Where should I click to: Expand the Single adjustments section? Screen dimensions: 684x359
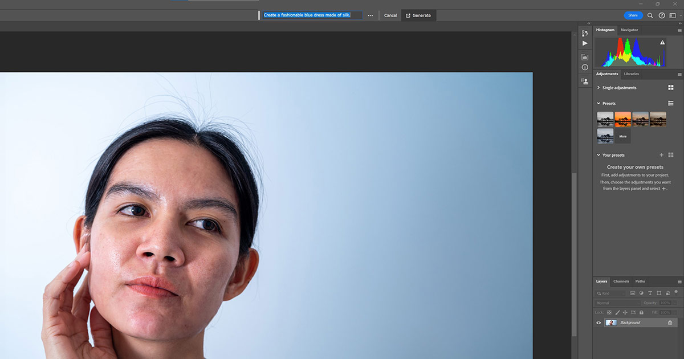[598, 88]
